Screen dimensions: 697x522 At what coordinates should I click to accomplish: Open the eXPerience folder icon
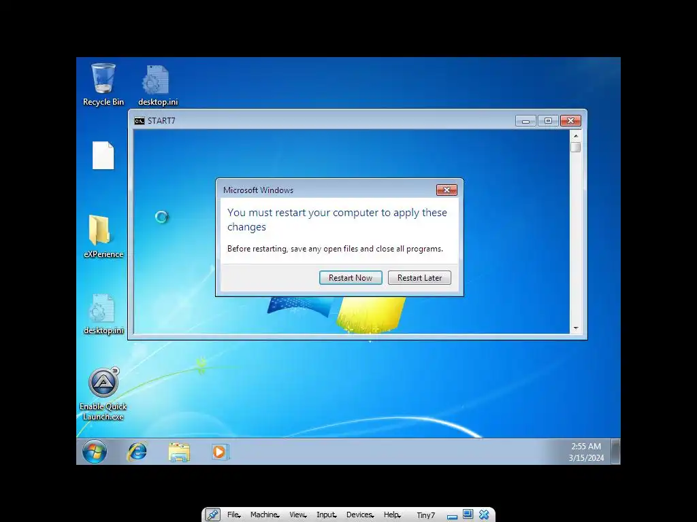pyautogui.click(x=103, y=236)
